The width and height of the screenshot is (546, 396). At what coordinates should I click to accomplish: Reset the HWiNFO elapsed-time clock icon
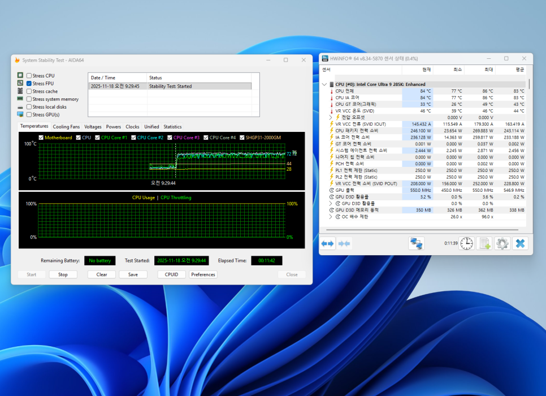[466, 243]
